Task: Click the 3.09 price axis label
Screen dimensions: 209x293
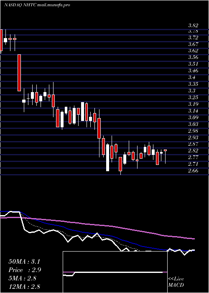Action: pyautogui.click(x=193, y=118)
